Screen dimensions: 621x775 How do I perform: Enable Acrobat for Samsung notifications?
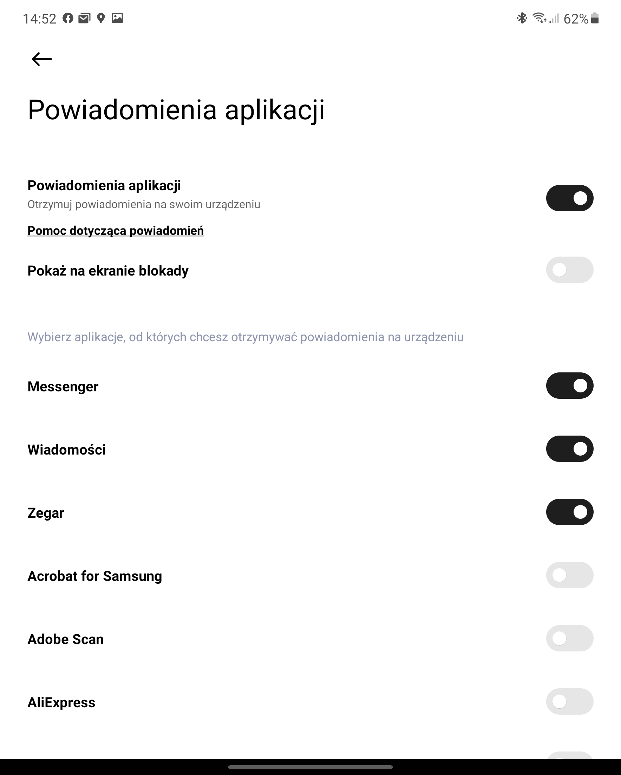coord(570,575)
